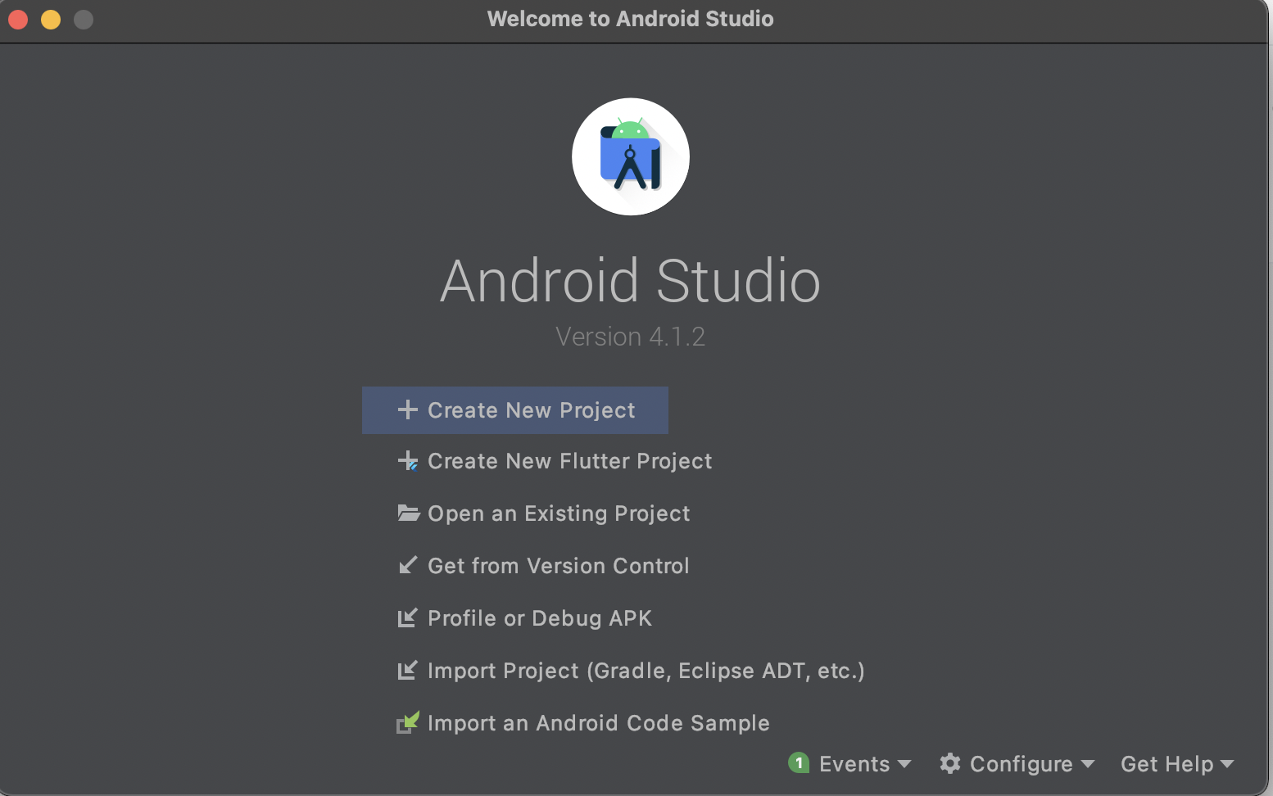
Task: Choose Profile or Debug APK
Action: point(524,618)
